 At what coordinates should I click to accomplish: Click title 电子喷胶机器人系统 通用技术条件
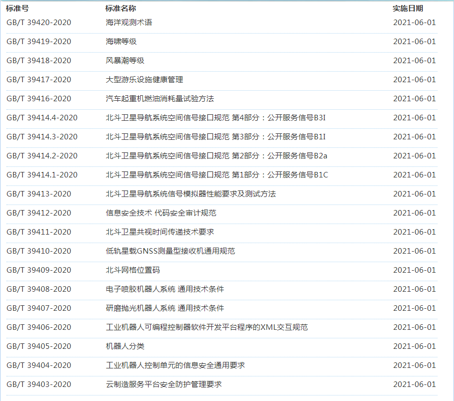(165, 290)
